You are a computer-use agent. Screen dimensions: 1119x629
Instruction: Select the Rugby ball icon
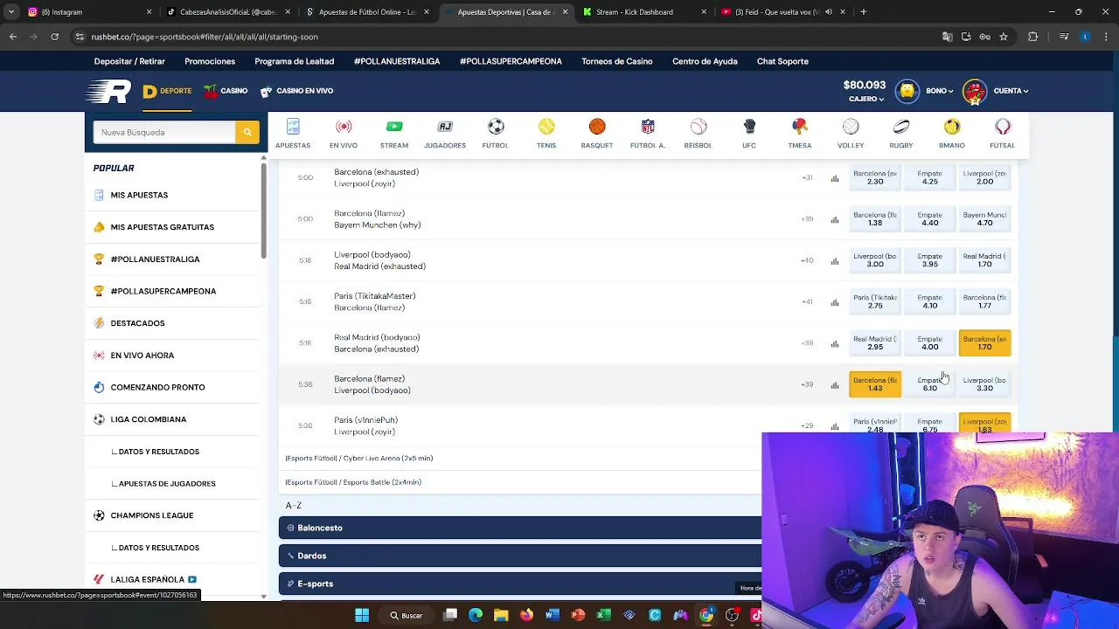coord(901,127)
